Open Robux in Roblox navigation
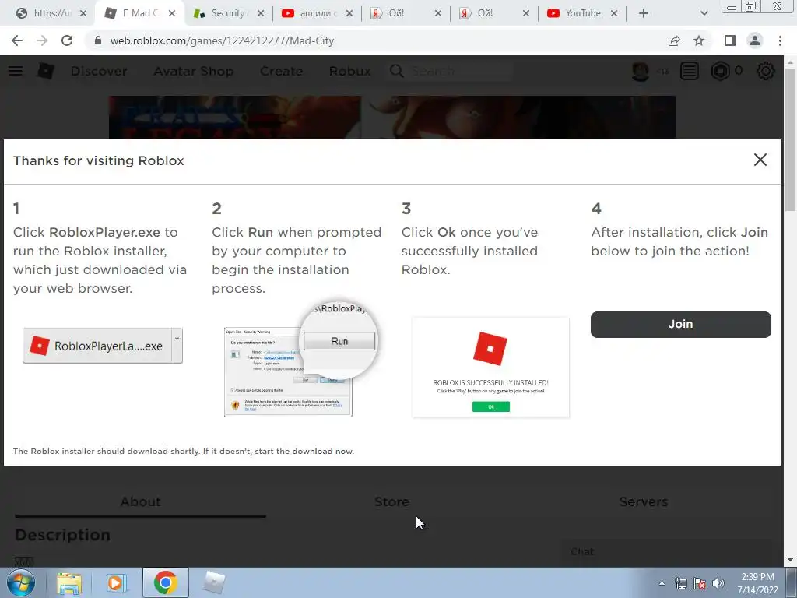Viewport: 797px width, 598px height. click(x=349, y=71)
